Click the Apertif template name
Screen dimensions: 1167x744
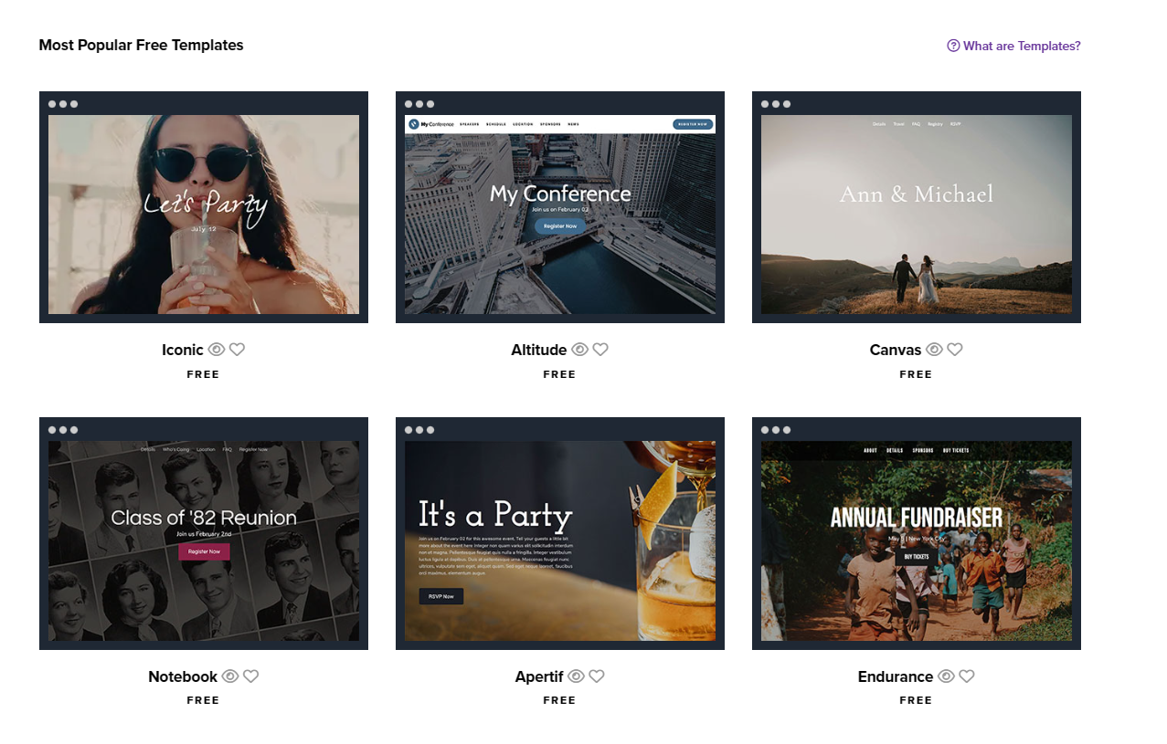point(539,676)
